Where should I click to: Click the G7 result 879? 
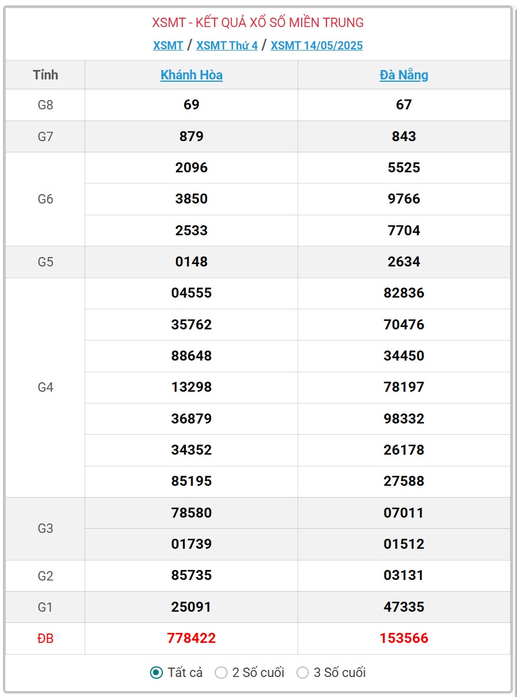[192, 136]
